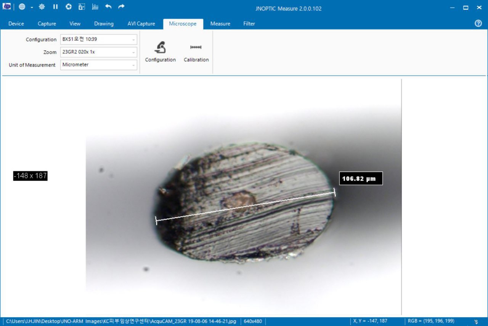Undo the last action with undo arrow
The height and width of the screenshot is (326, 488).
(108, 7)
